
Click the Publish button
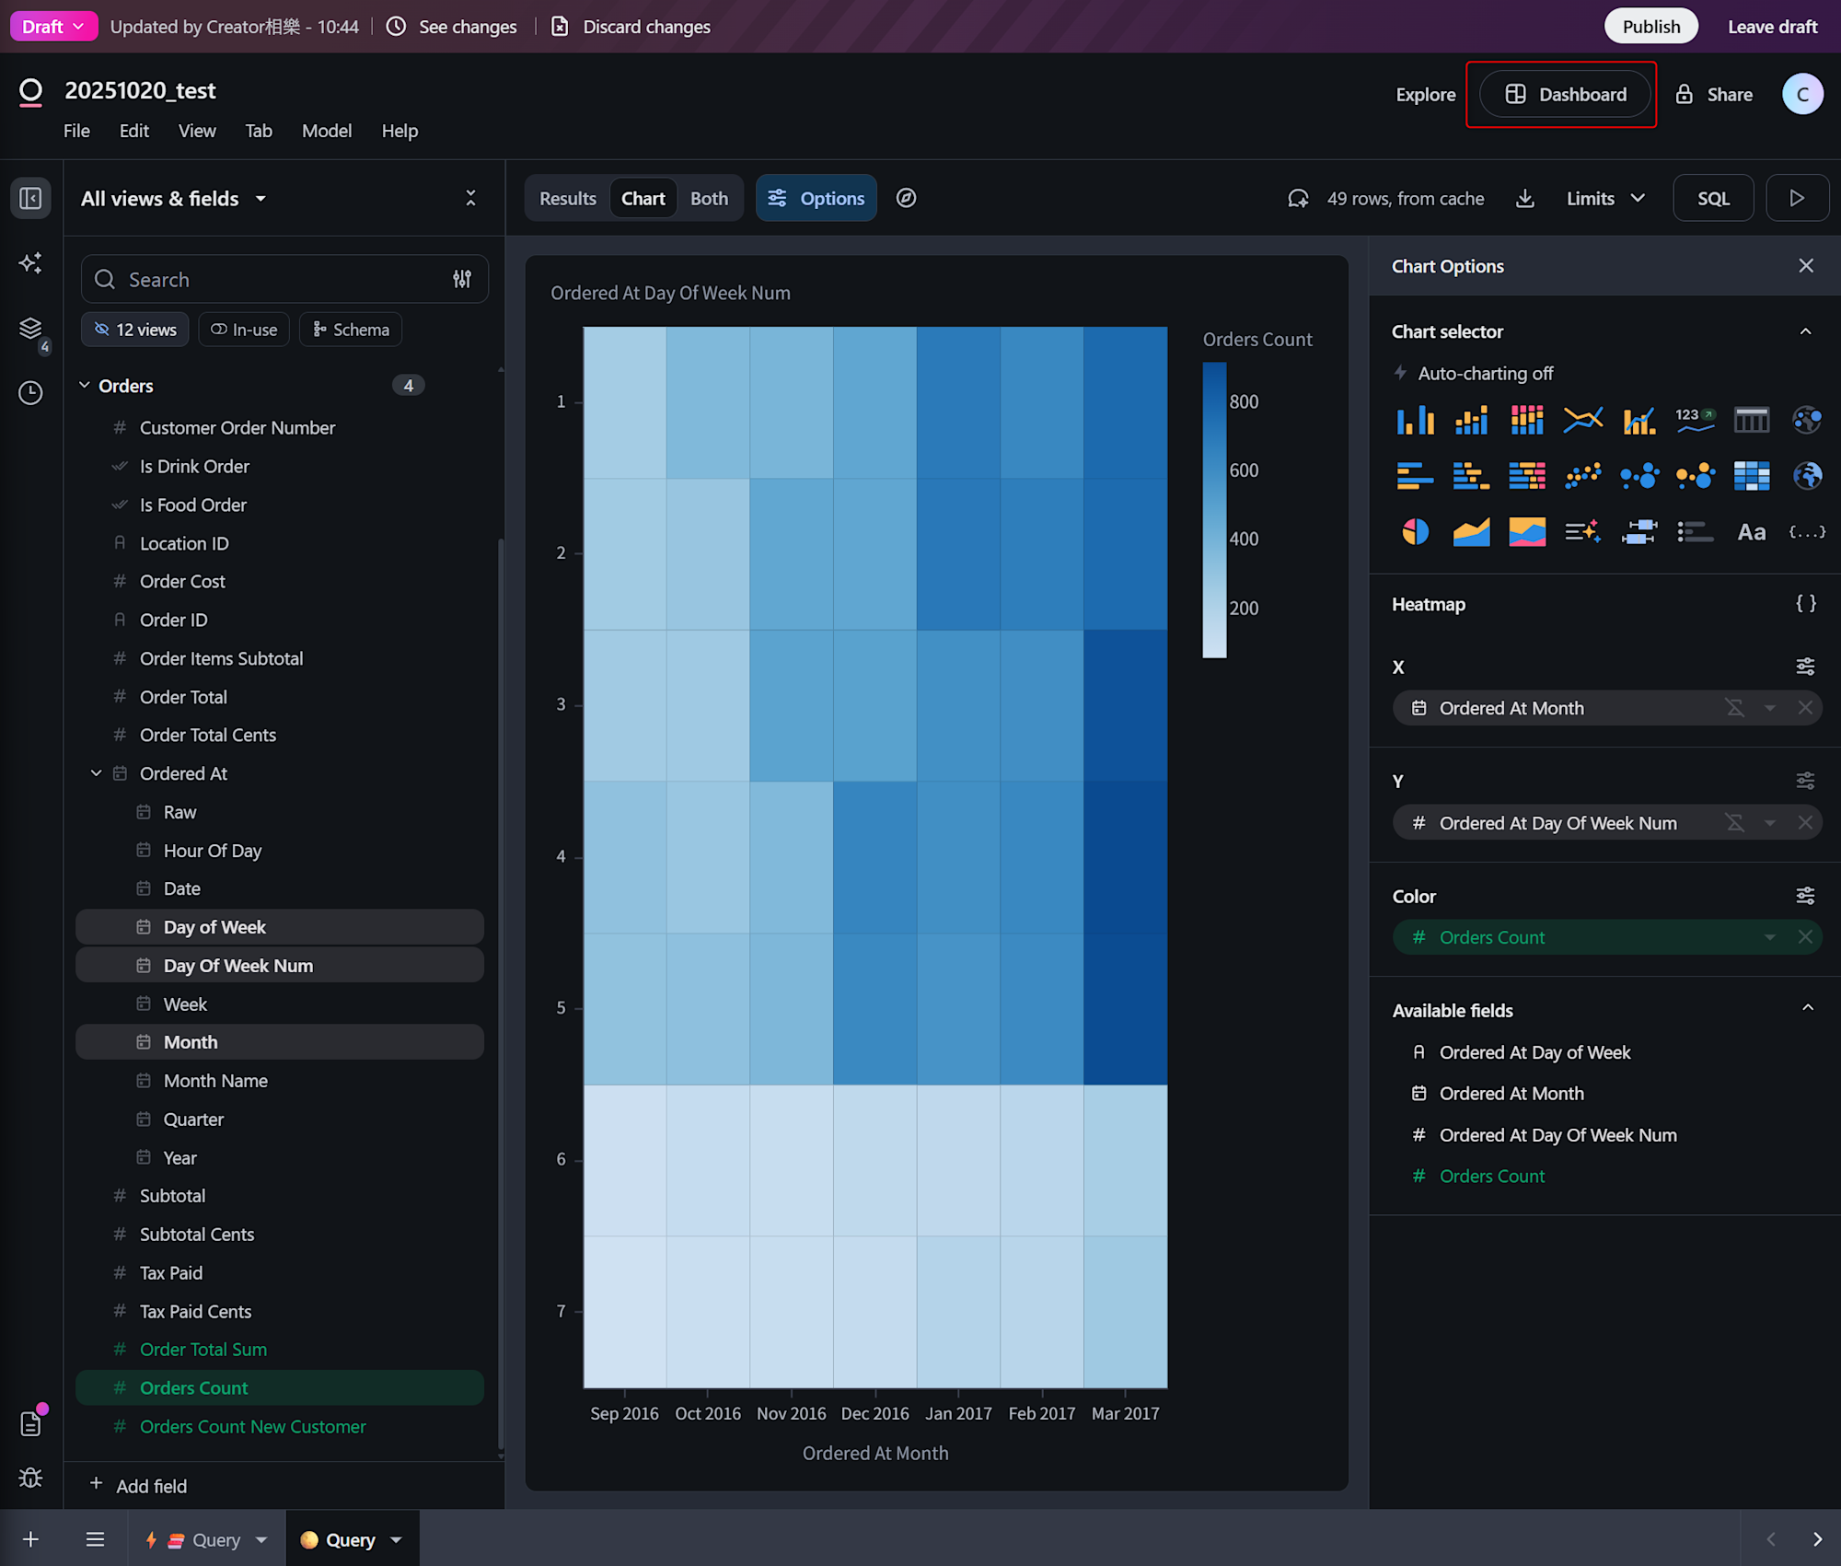click(1650, 27)
